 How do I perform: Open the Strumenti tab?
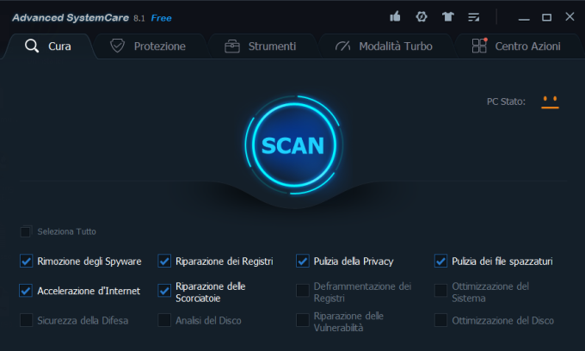click(261, 46)
